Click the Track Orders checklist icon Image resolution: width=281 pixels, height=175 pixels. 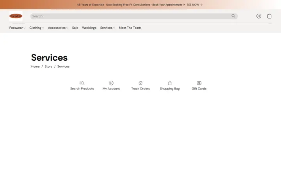(x=140, y=83)
